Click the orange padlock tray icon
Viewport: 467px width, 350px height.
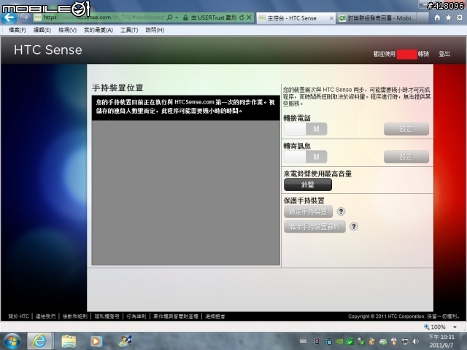click(371, 341)
